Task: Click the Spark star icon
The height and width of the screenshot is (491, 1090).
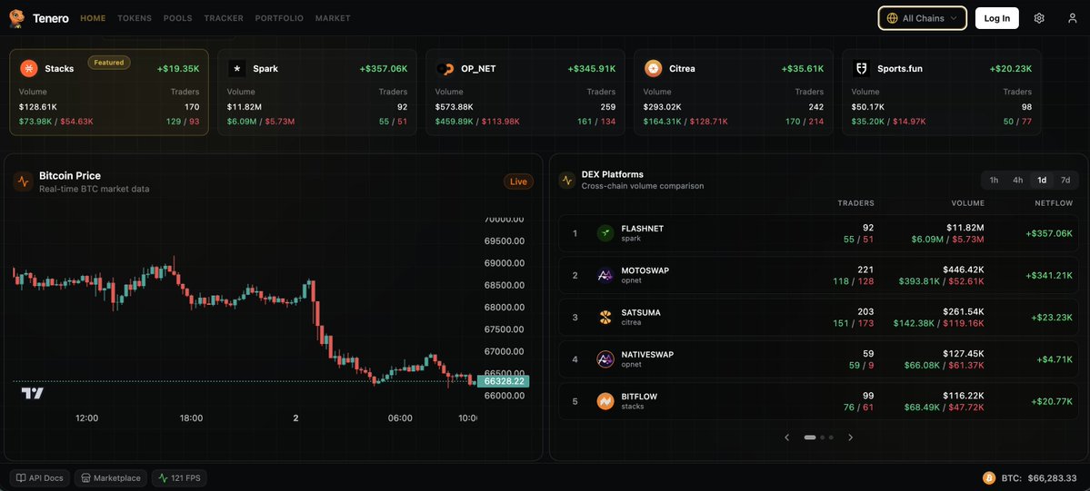Action: point(237,68)
